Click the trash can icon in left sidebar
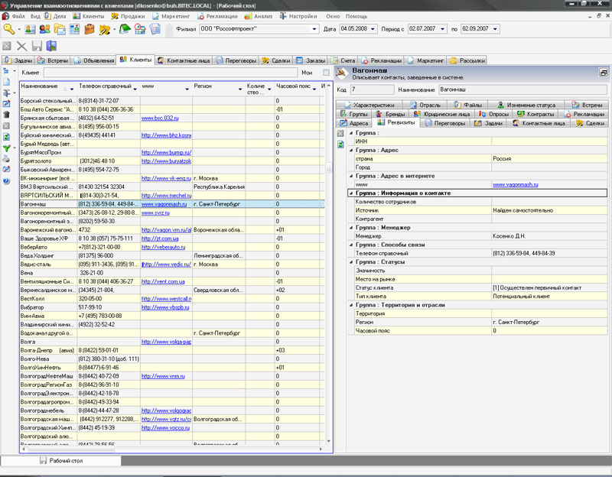 pyautogui.click(x=6, y=115)
